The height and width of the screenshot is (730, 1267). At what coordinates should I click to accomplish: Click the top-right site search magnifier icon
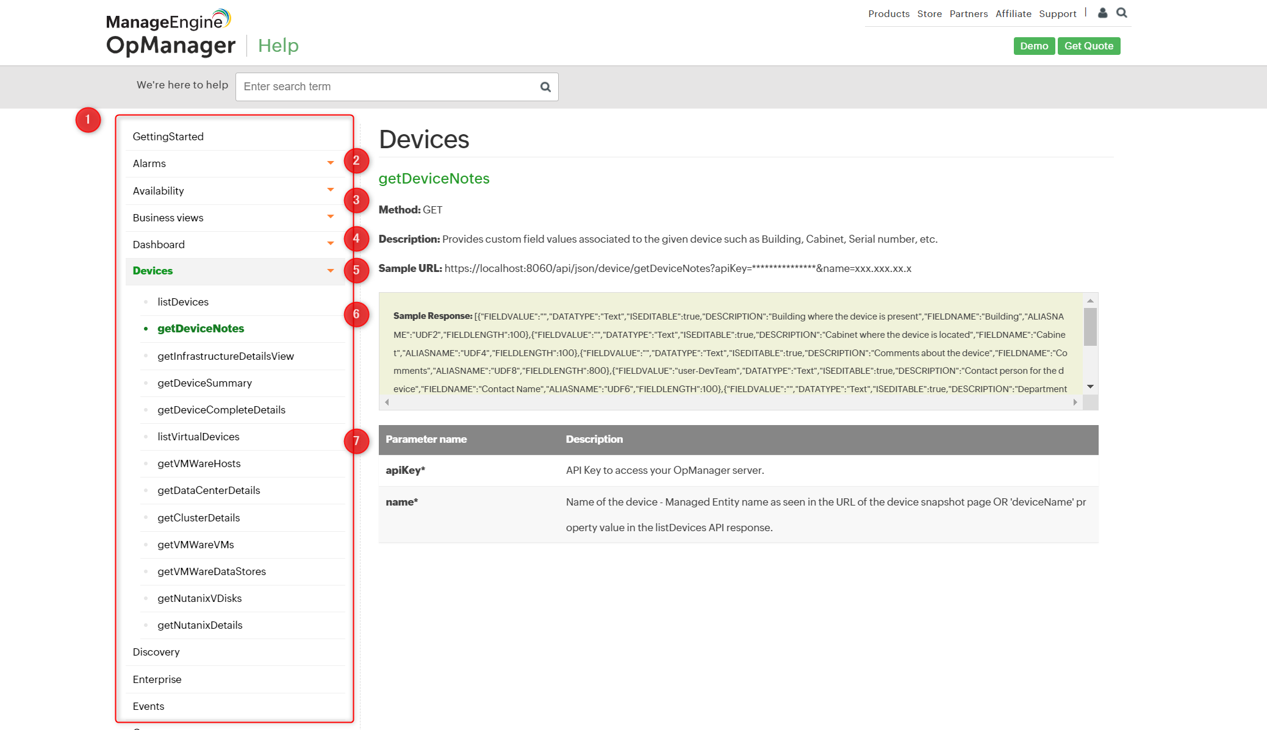[1121, 13]
